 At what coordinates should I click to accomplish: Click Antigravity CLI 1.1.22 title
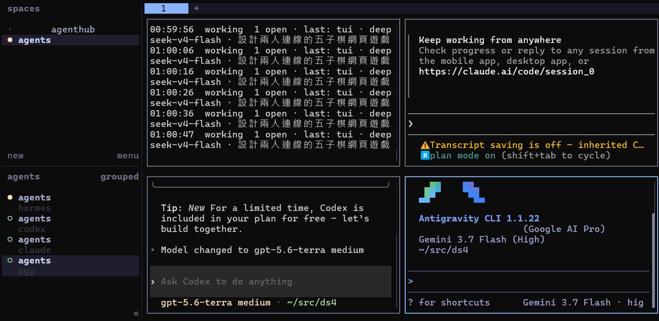(479, 219)
